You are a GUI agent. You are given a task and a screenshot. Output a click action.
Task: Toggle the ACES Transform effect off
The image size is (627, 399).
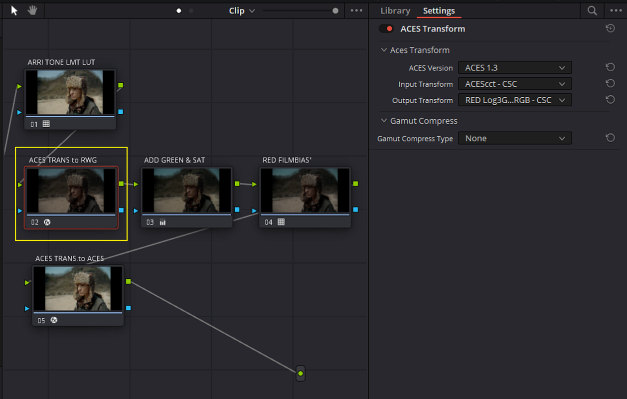tap(386, 29)
